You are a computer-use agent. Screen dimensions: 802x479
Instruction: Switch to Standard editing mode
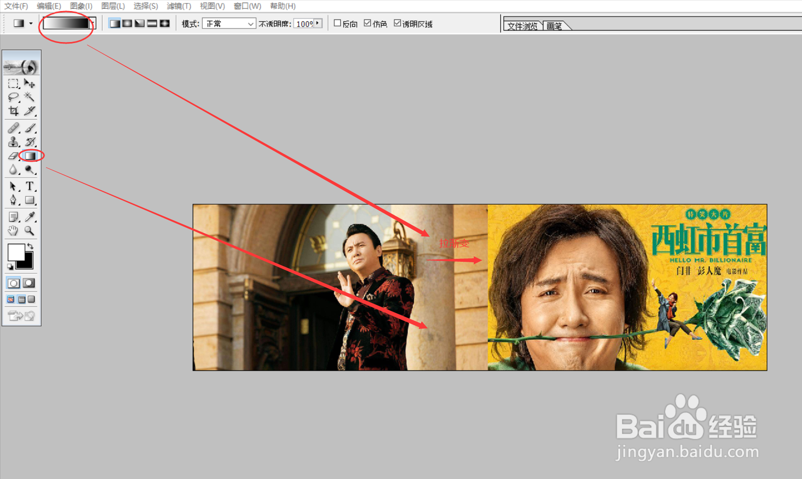pyautogui.click(x=14, y=283)
